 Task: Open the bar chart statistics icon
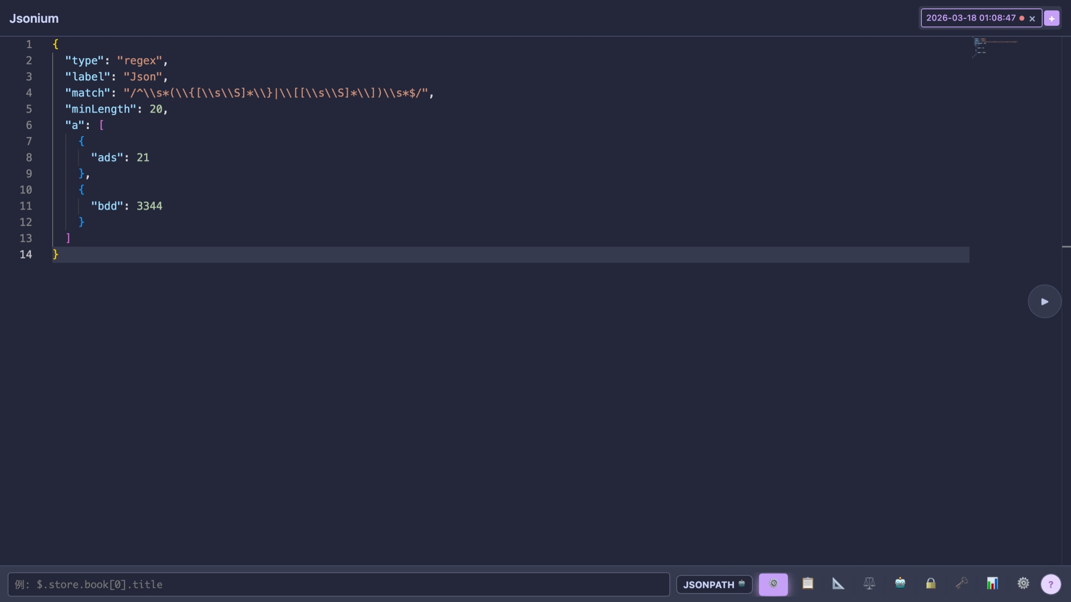click(x=992, y=584)
